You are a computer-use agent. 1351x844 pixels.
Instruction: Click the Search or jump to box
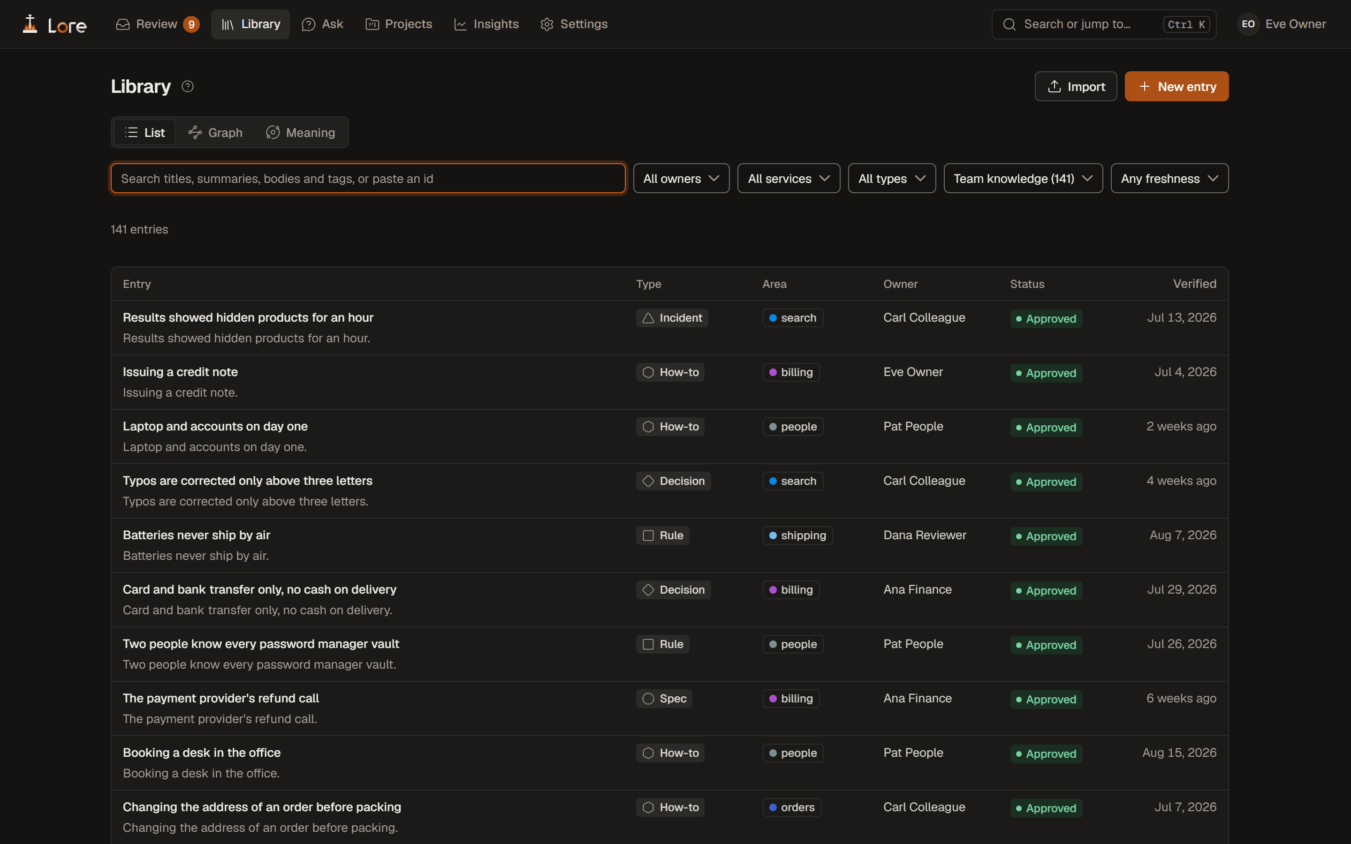(x=1104, y=24)
